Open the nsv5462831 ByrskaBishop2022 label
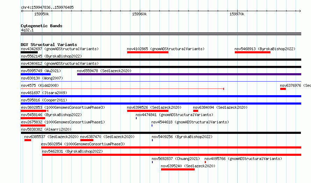This screenshot has height=183, width=311. [72, 151]
